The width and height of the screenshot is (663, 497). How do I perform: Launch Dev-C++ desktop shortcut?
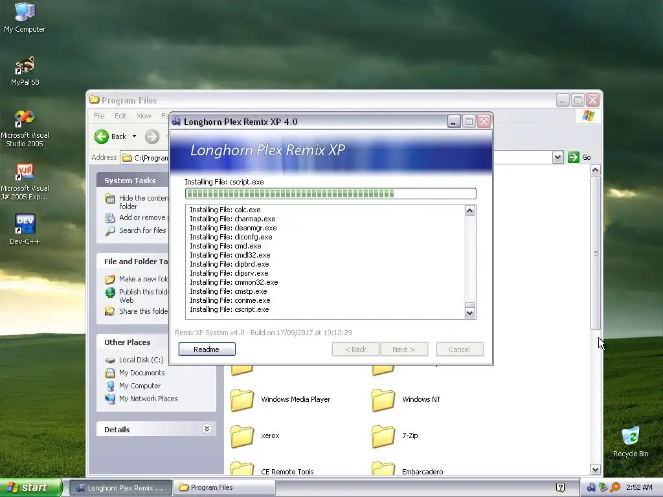pos(25,229)
